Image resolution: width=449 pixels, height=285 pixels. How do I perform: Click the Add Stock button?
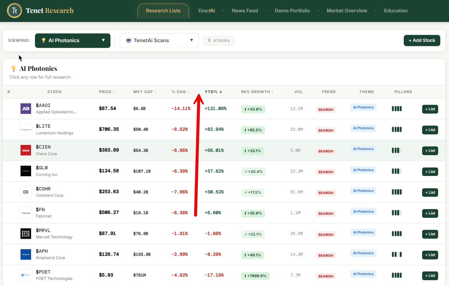coord(422,40)
